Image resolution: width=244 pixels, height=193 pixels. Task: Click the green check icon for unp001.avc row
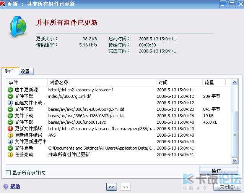[10, 122]
